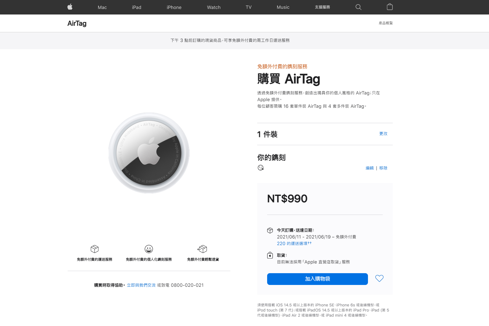Click the free delivery box icon

(x=94, y=249)
